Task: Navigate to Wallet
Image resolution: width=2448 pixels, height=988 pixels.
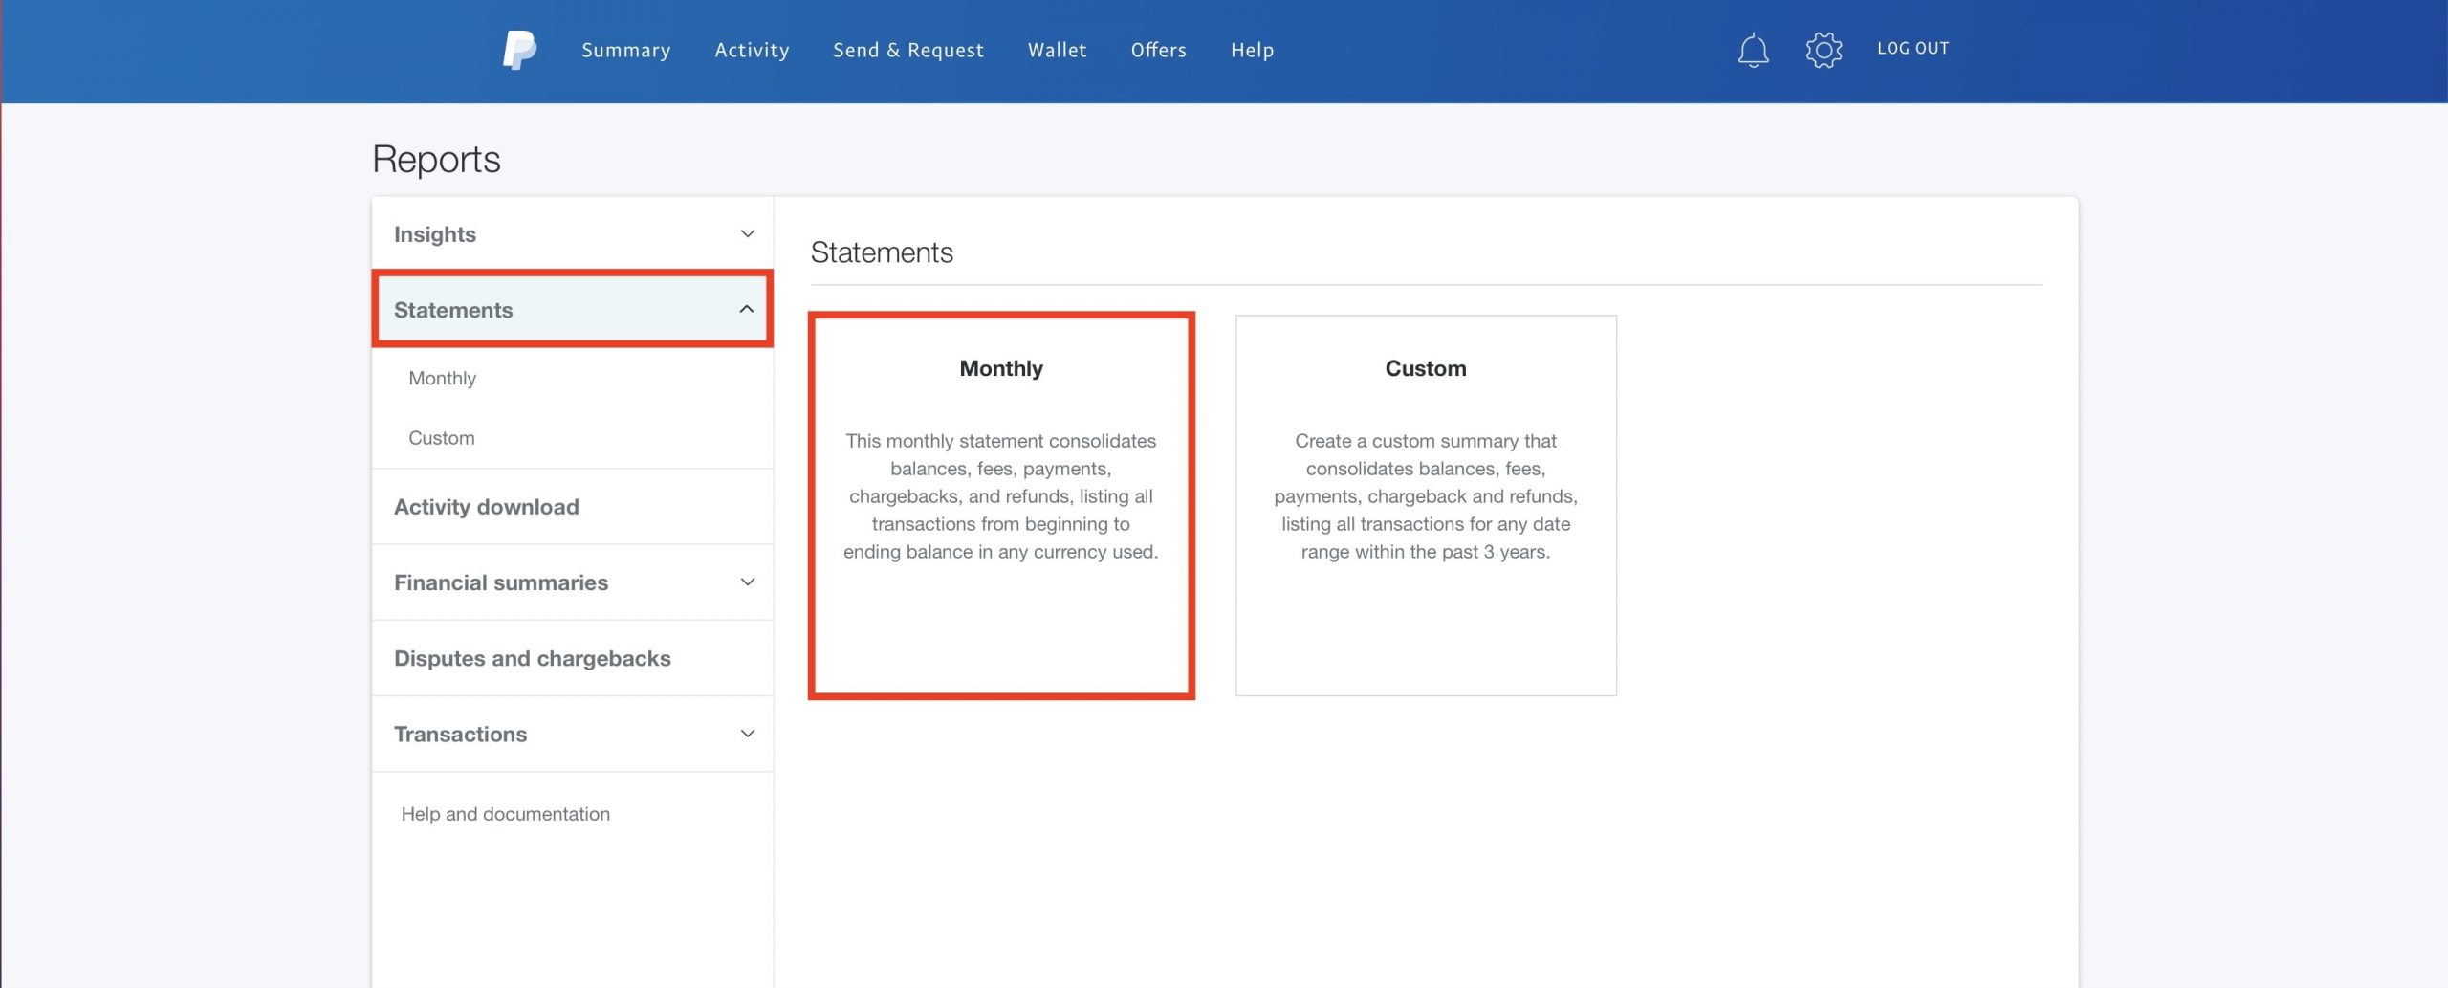Action: tap(1057, 50)
